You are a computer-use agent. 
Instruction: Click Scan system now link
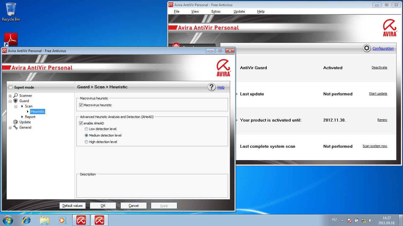click(375, 146)
